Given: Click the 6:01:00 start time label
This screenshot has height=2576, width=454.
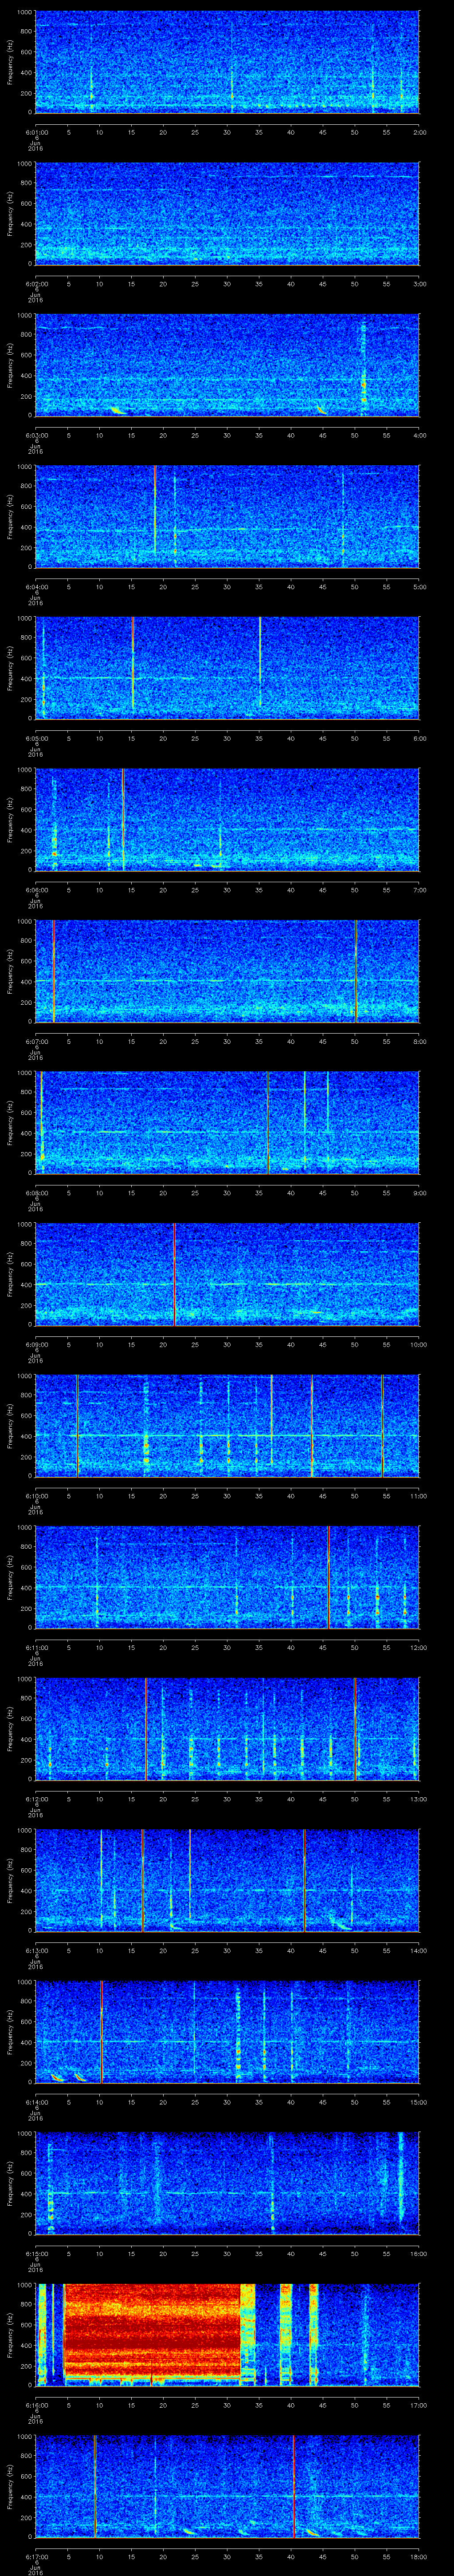Looking at the screenshot, I should (36, 131).
